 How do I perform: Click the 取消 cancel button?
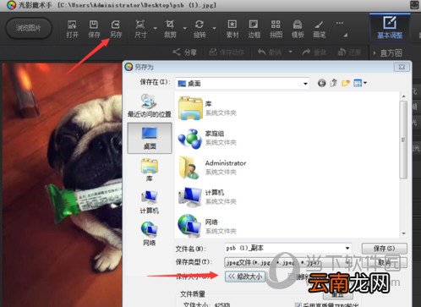[x=385, y=262]
